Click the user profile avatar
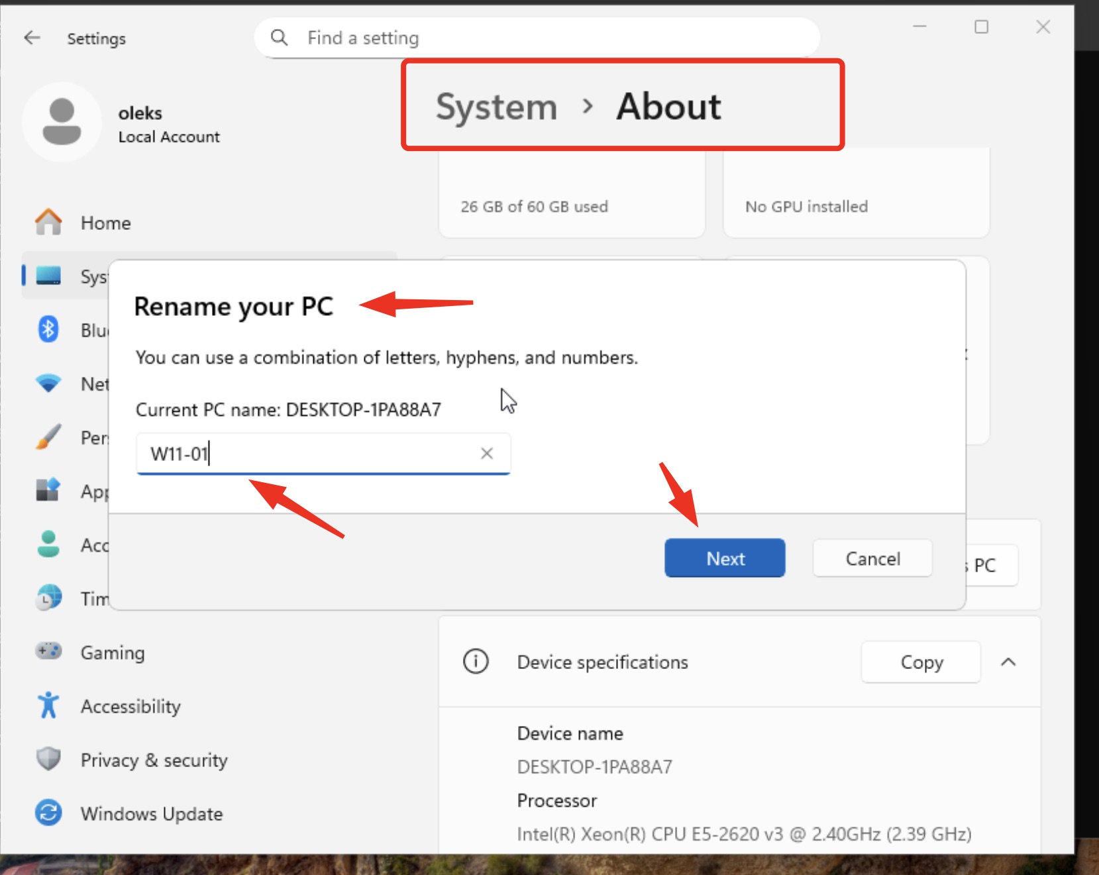 pyautogui.click(x=62, y=122)
